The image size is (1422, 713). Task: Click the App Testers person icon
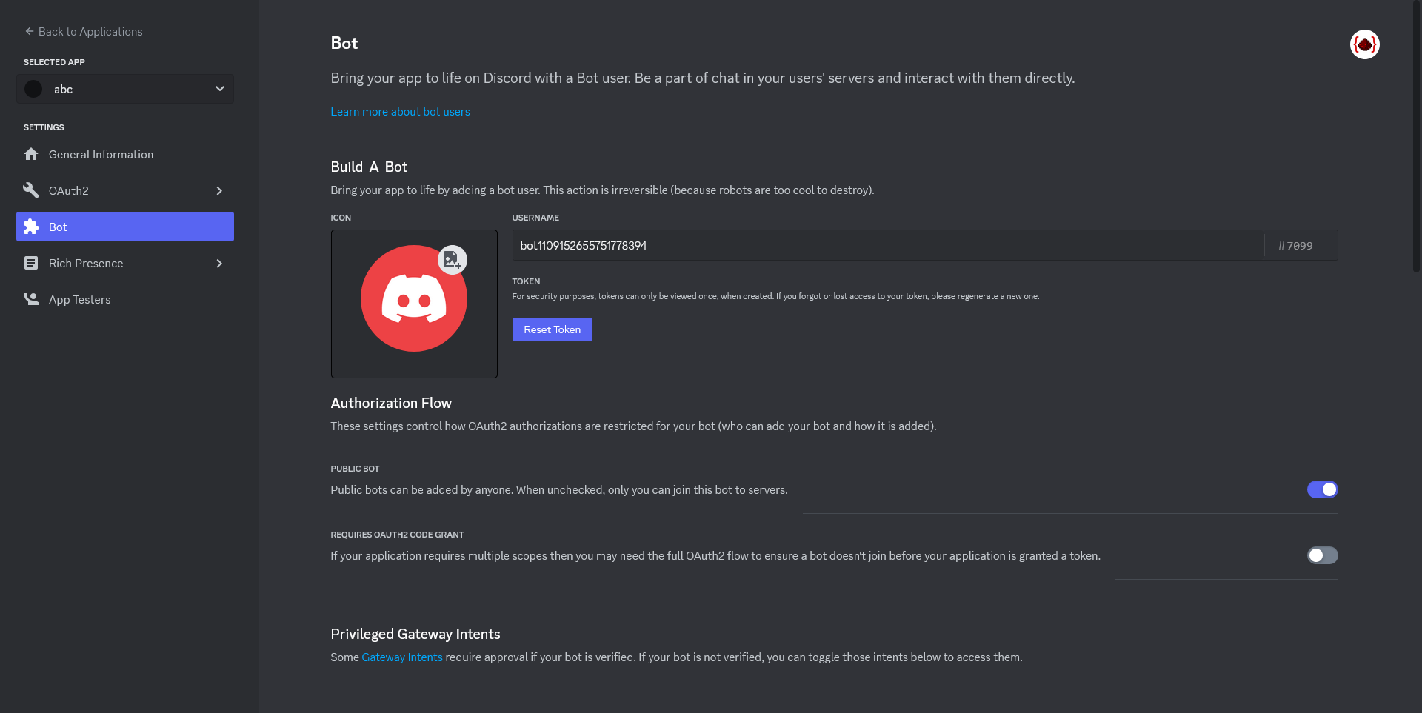[x=31, y=299]
